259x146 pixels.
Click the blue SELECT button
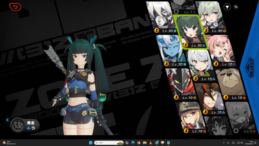[251, 67]
